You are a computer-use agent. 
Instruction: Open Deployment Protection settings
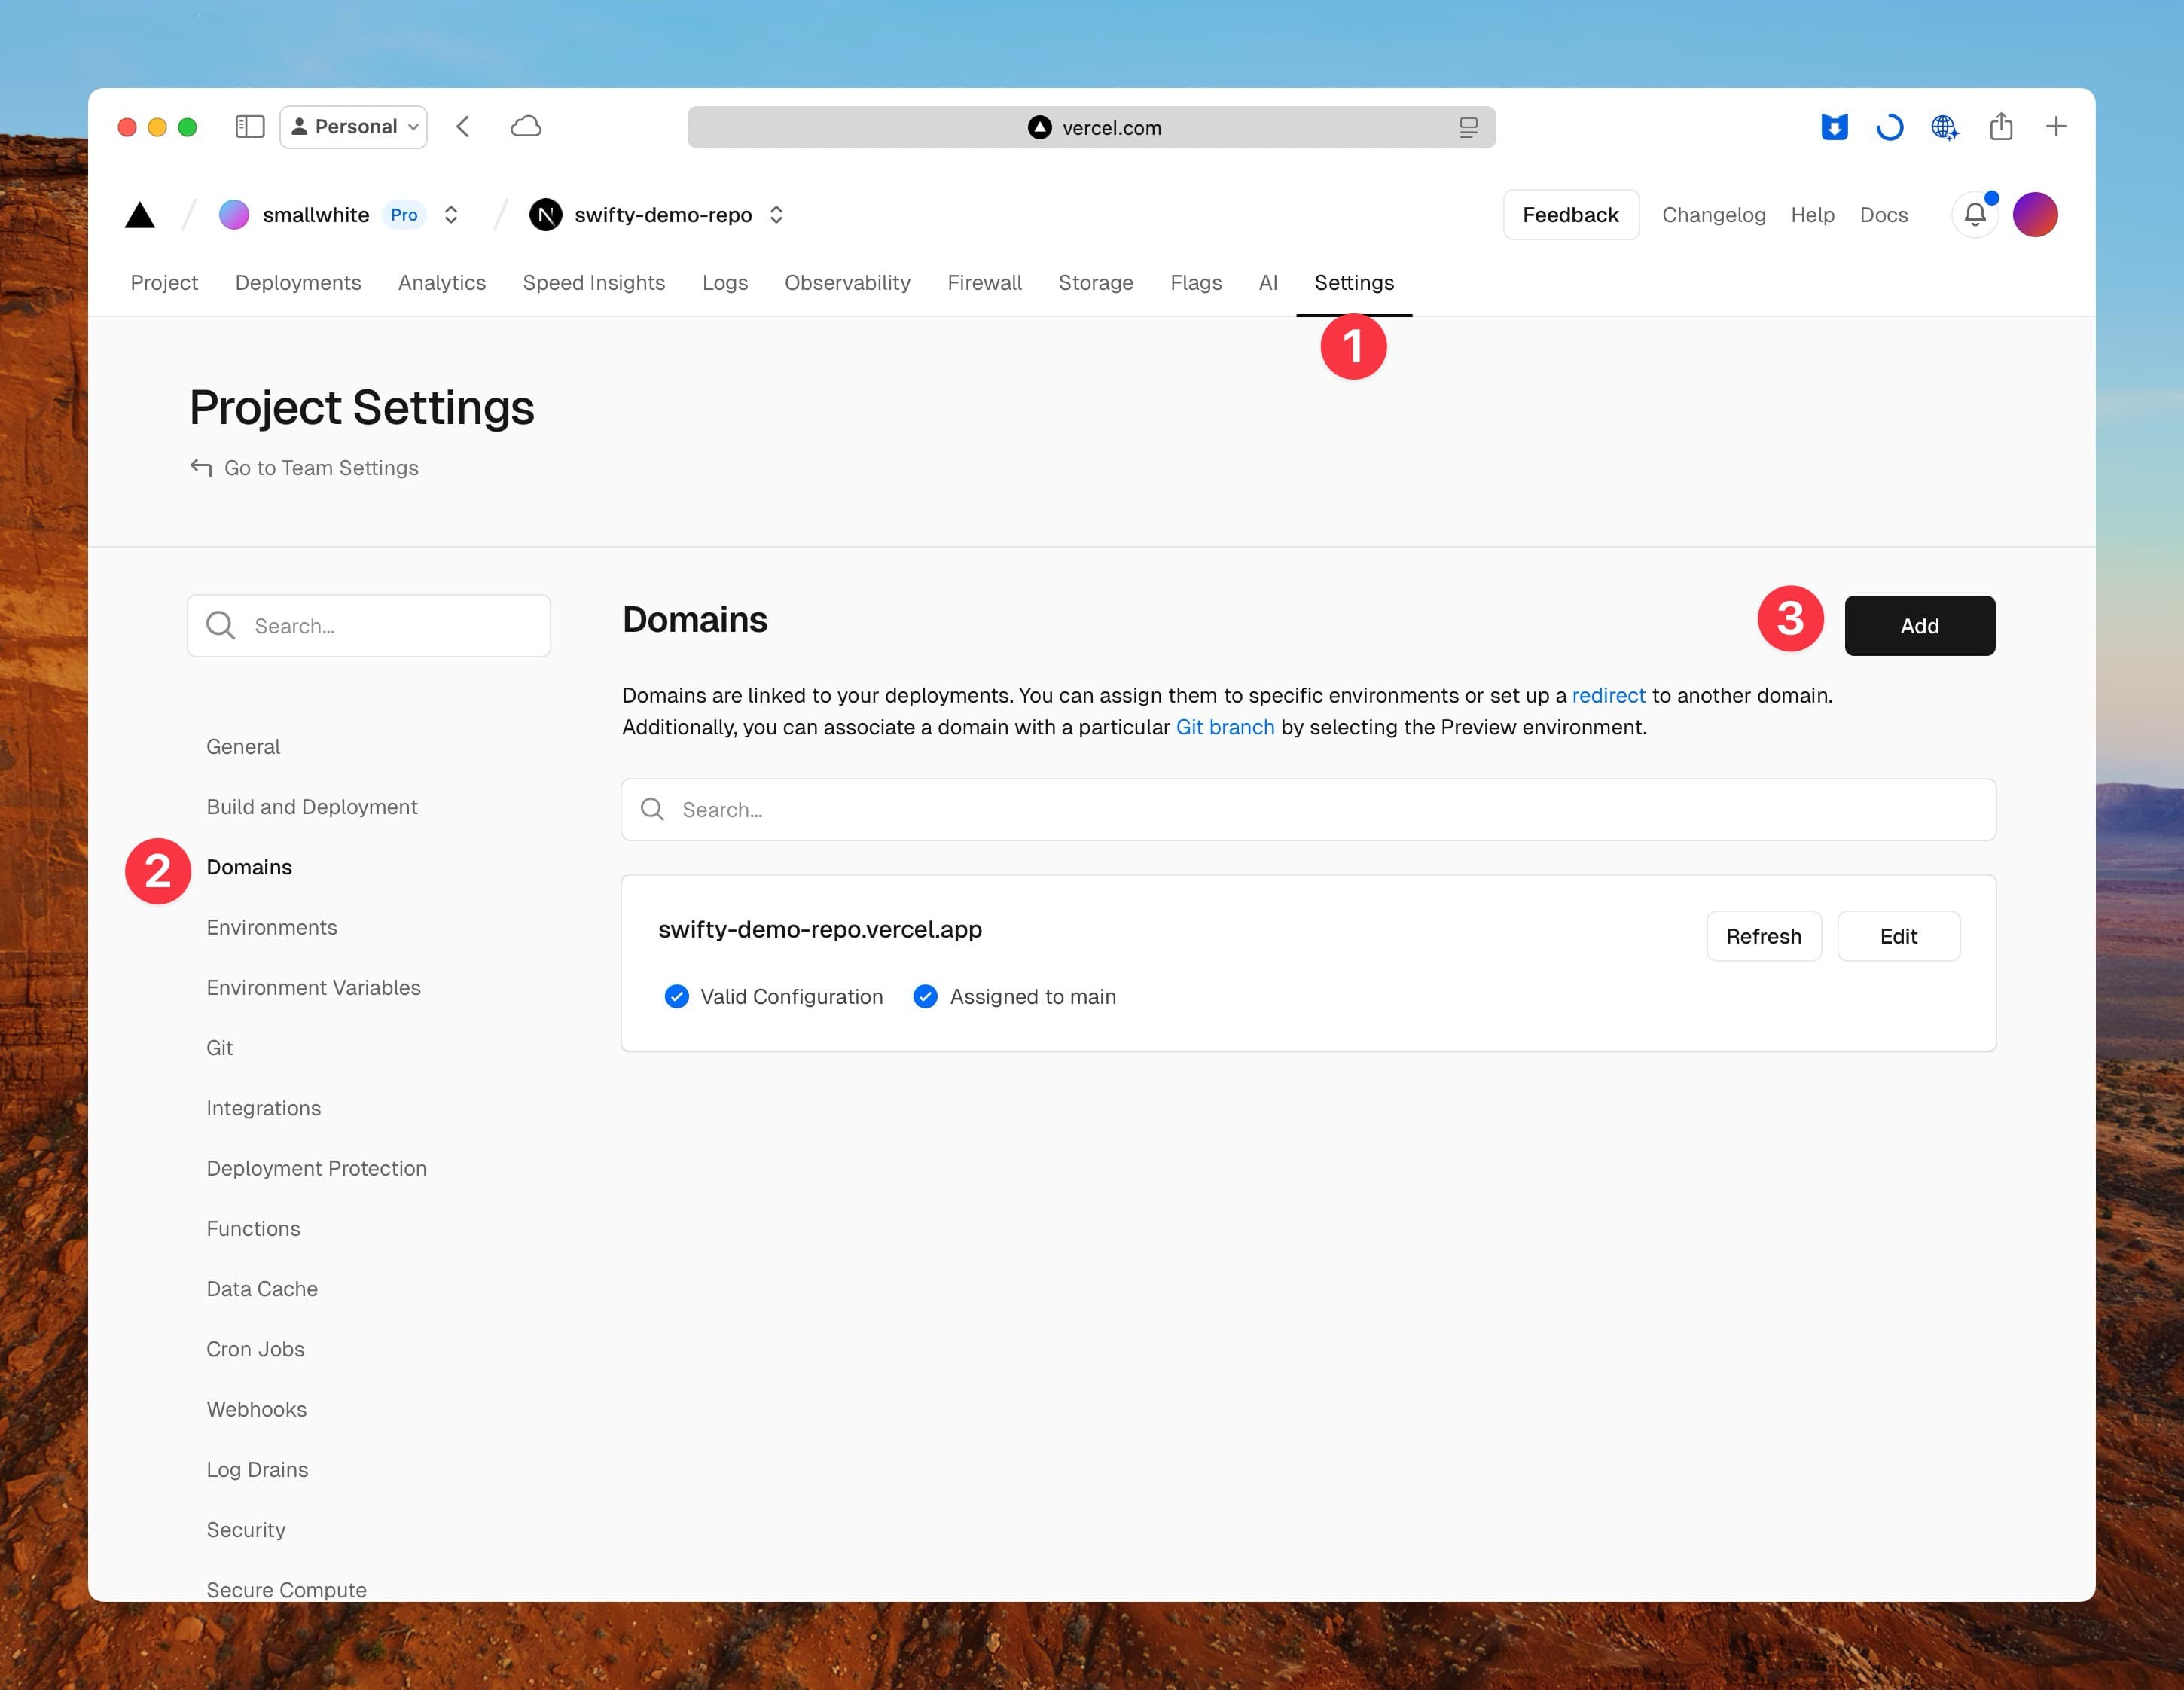click(317, 1168)
